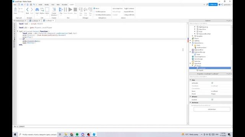Collapse the Data section in Properties
245x137 pixels.
tap(190, 80)
